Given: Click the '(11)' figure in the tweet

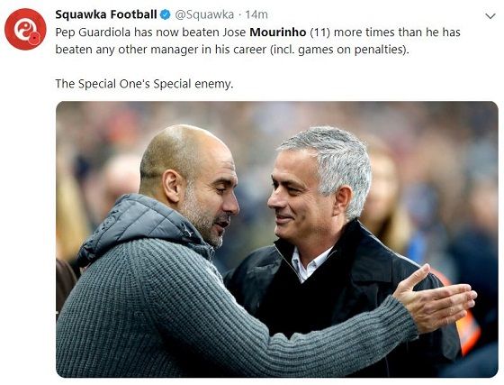Looking at the screenshot, I should 319,32.
